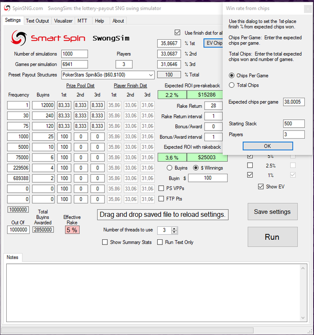Close the Win rate from chips dialog
The image size is (314, 335).
308,9
